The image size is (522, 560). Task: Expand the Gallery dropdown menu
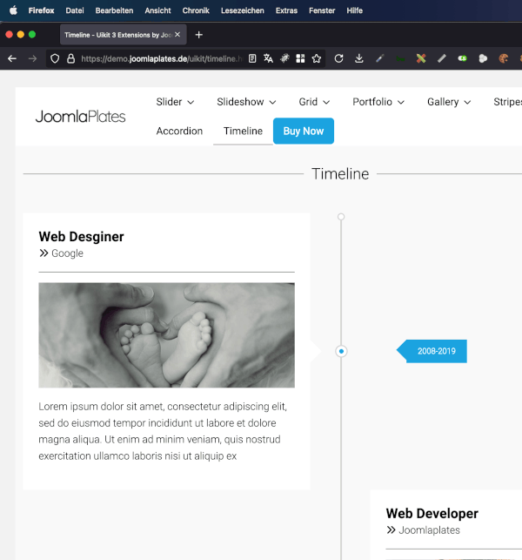point(449,102)
